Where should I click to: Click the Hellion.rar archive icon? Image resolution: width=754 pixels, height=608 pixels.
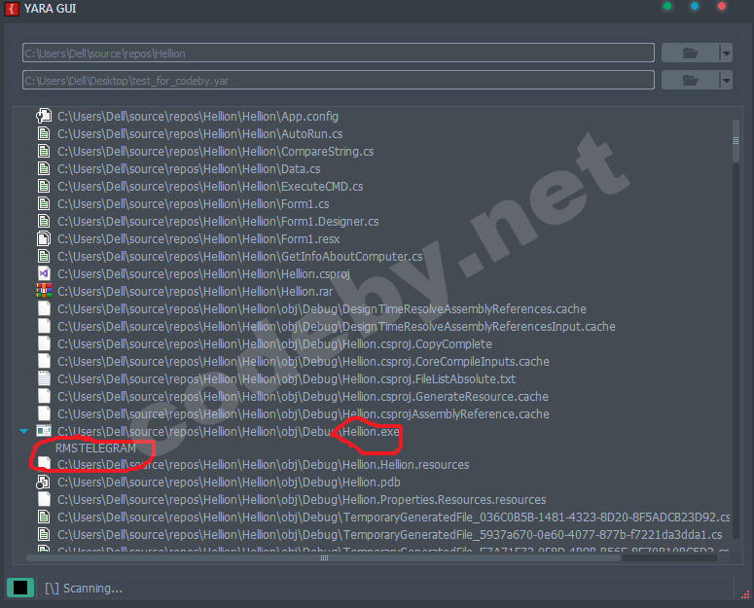(44, 291)
